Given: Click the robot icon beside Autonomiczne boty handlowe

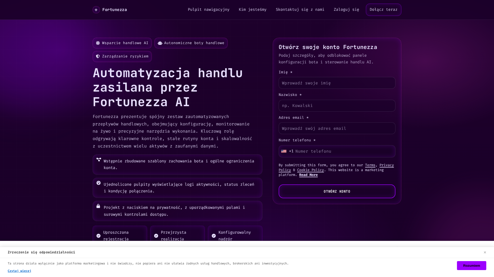Looking at the screenshot, I should 160,43.
